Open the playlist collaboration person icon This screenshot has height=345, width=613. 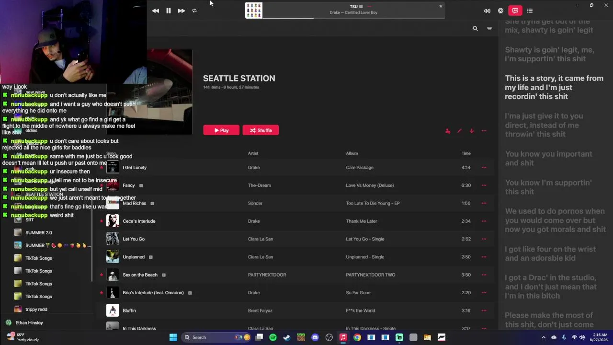[x=448, y=131]
